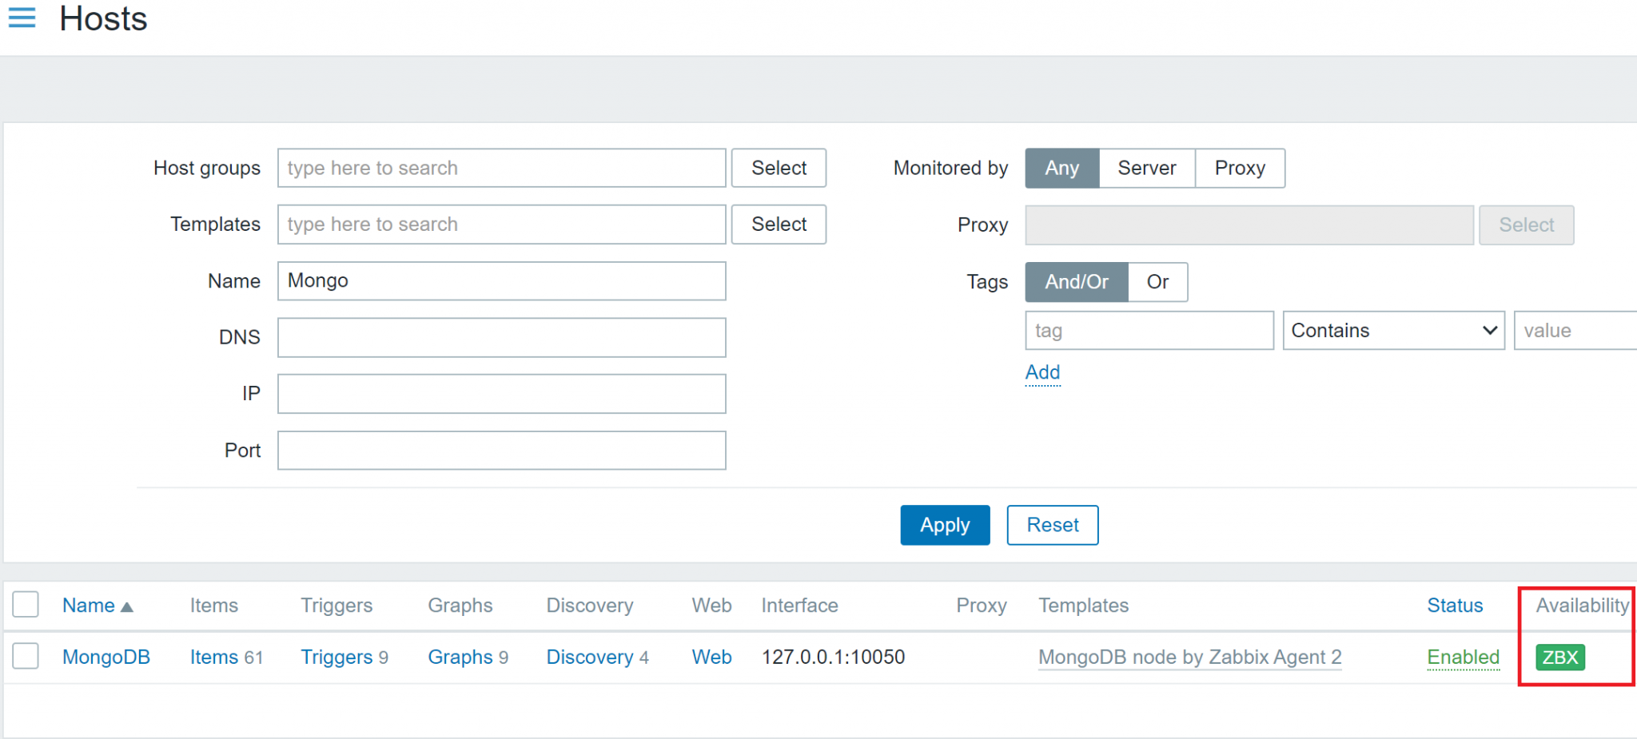Sort hosts by the Name column
The image size is (1637, 739).
(88, 605)
